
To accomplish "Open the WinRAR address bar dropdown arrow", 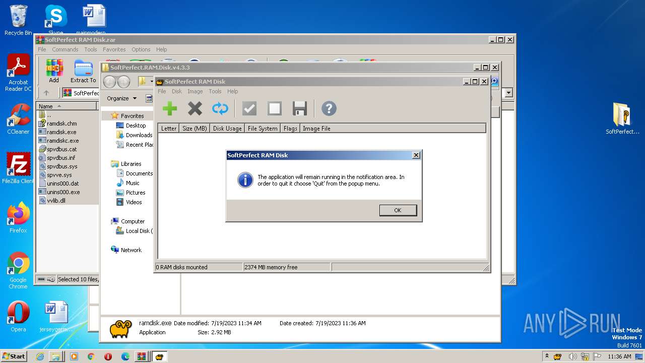I will (x=508, y=93).
